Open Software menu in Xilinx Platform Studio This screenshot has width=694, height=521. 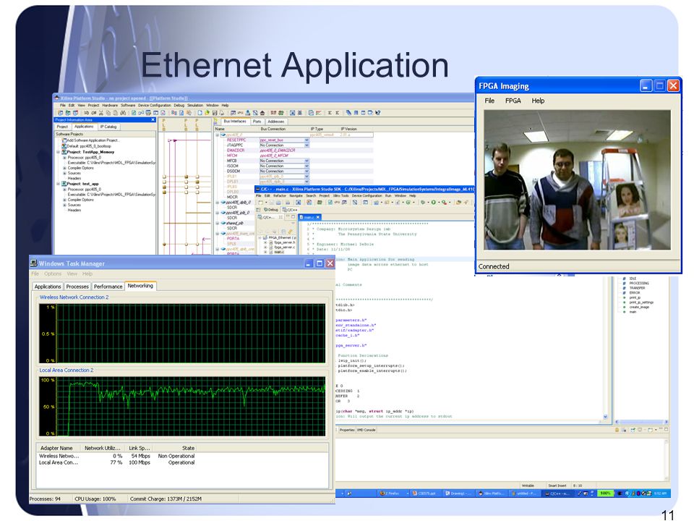[x=128, y=106]
